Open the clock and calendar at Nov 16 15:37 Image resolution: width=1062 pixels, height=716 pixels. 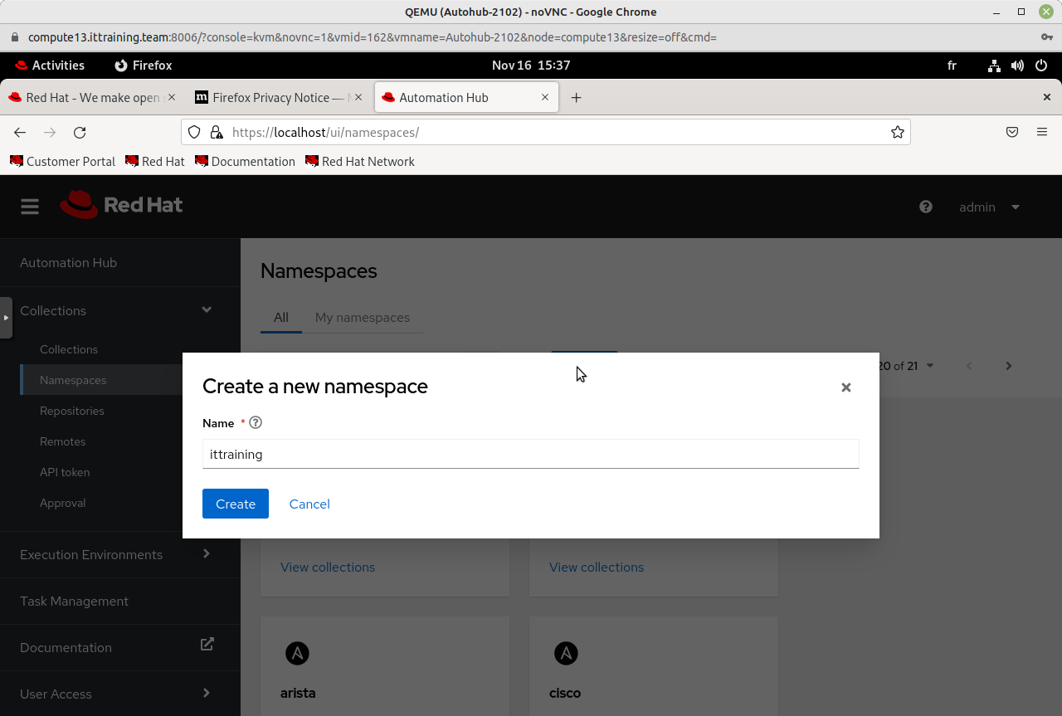click(531, 65)
